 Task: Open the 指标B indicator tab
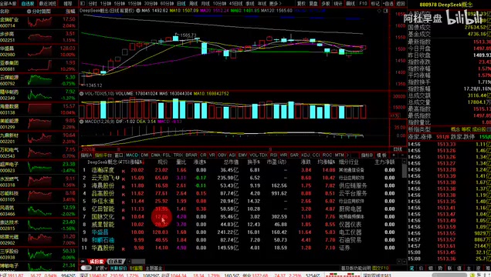pyautogui.click(x=367, y=155)
